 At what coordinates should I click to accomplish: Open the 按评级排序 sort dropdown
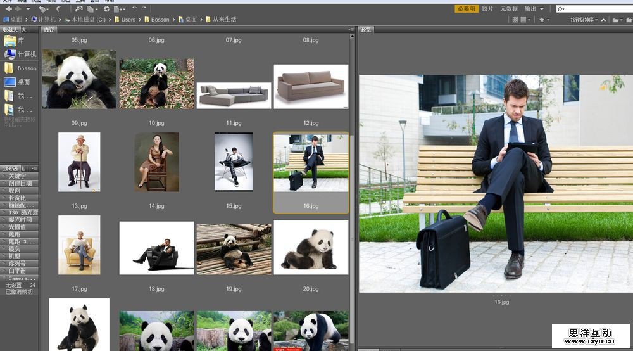click(x=583, y=20)
